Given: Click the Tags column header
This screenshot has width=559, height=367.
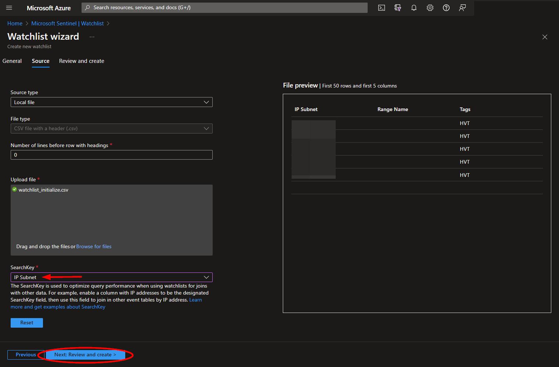Looking at the screenshot, I should tap(465, 109).
